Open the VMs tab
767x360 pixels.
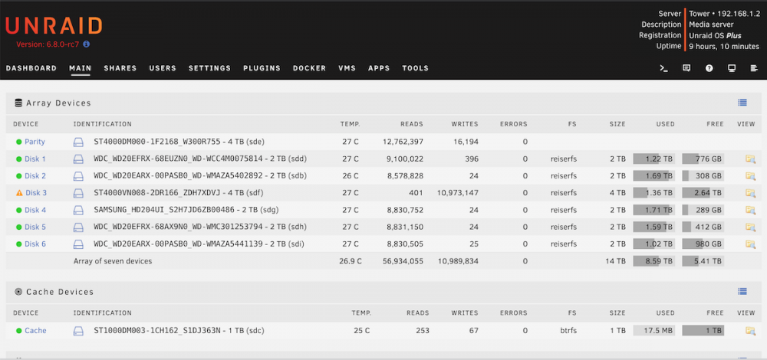coord(347,68)
